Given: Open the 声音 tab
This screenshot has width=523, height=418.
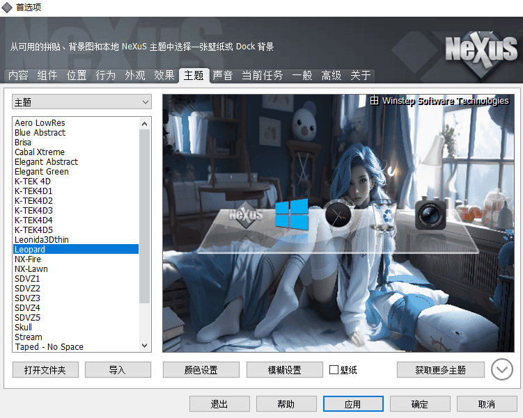Looking at the screenshot, I should (222, 75).
